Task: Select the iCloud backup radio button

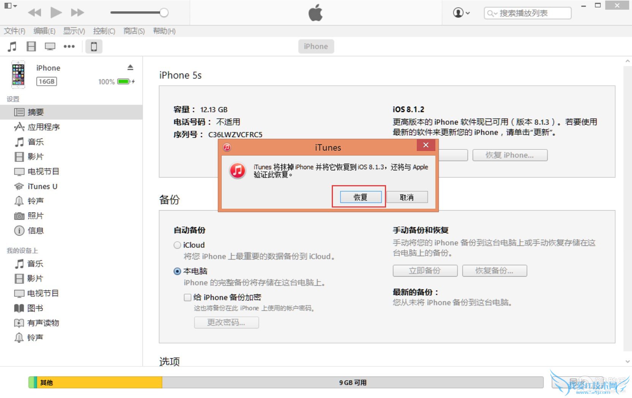Action: [x=177, y=245]
